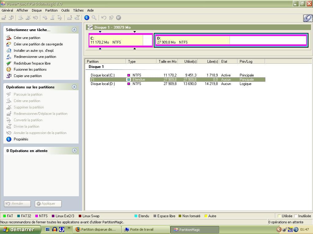Click the FAT green legend swatch
Viewport: 313px width, 234px height.
tap(4, 216)
